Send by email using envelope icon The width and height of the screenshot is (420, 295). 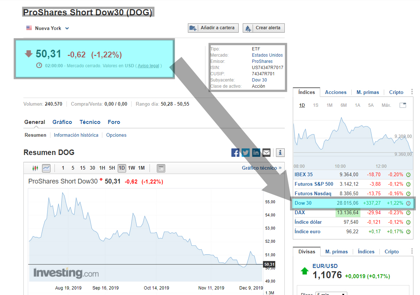point(266,152)
